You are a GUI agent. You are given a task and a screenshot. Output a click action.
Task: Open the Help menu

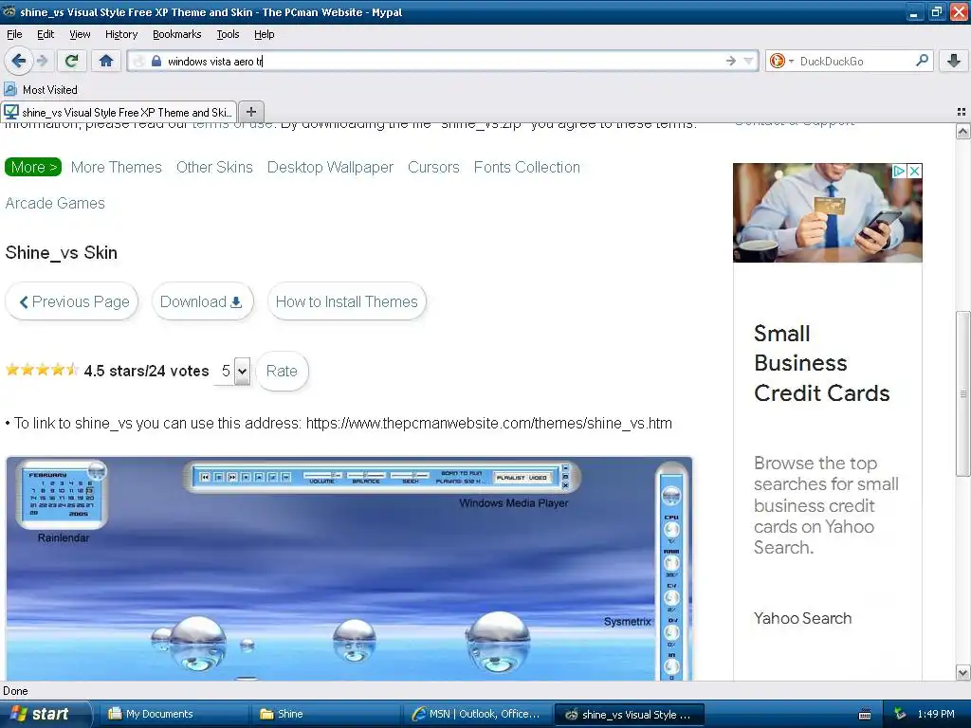click(x=265, y=34)
